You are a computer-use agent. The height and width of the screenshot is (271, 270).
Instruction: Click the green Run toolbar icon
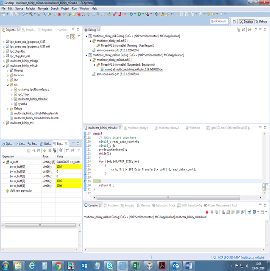click(139, 14)
